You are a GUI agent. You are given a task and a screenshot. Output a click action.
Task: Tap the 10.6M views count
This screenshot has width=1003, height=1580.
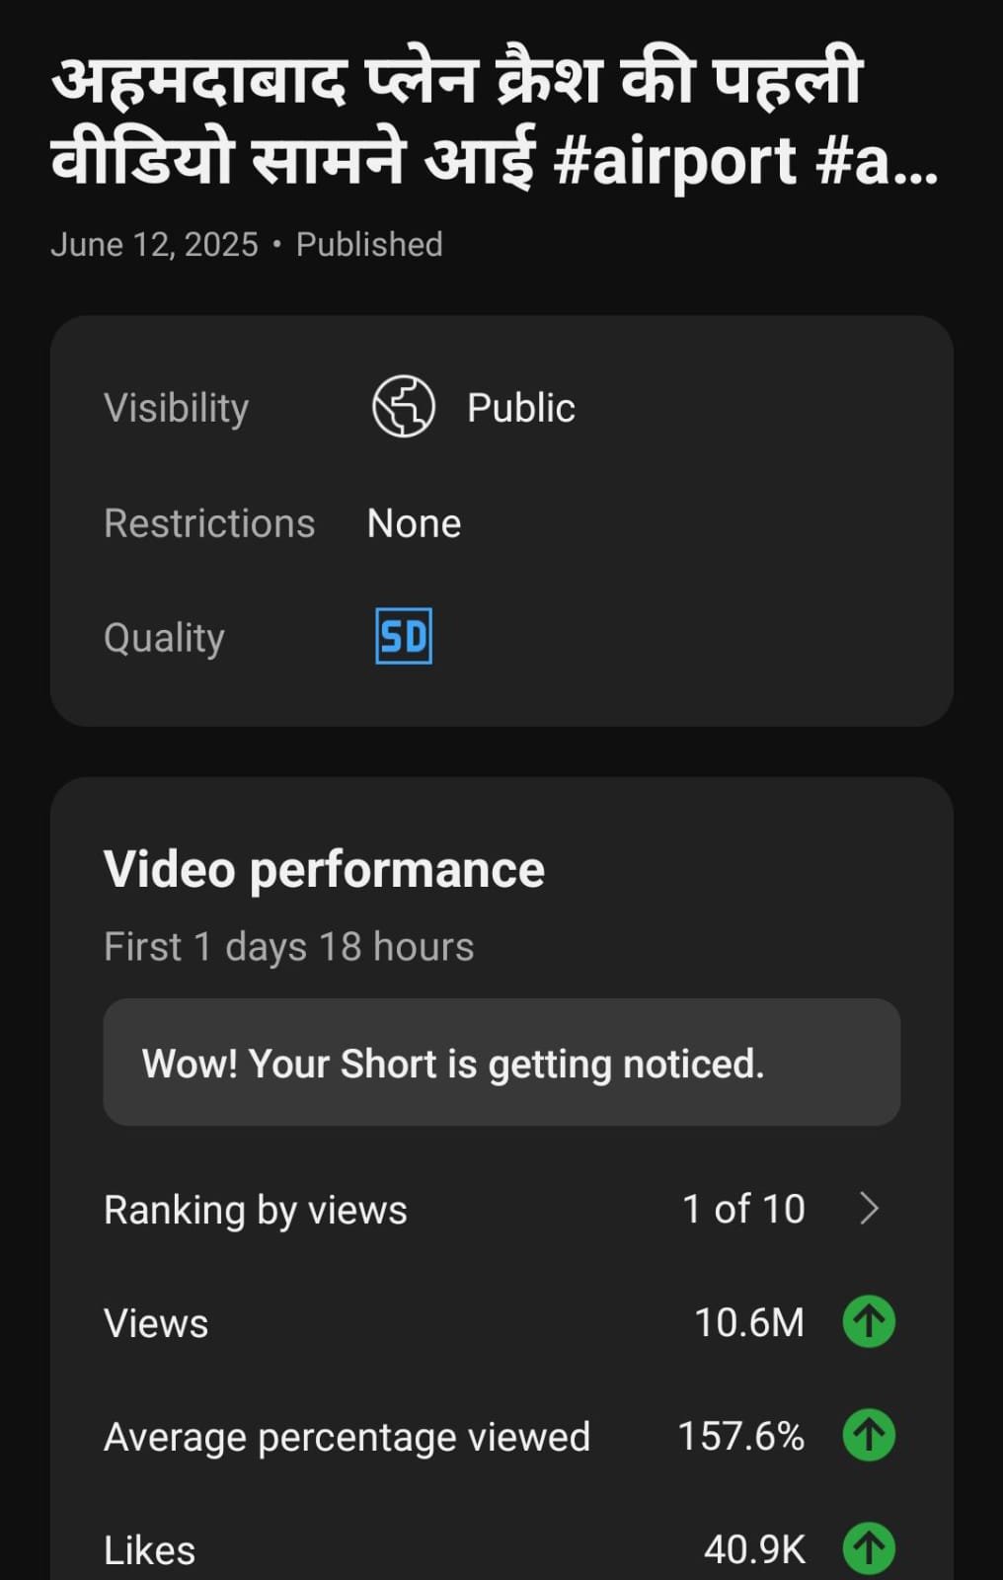749,1322
